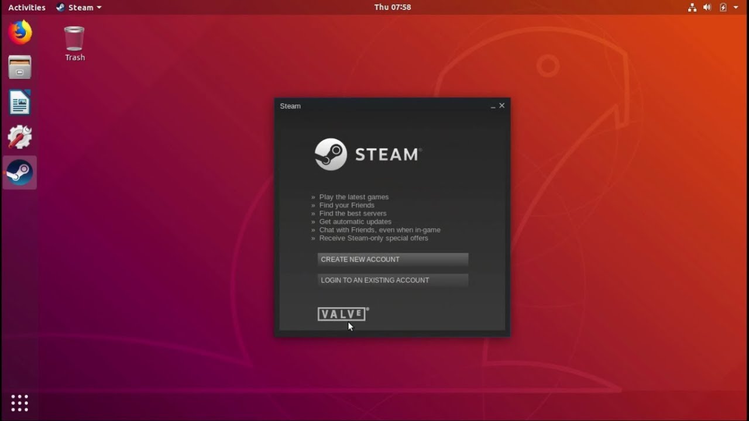Click 'Find your Friends' text
749x421 pixels.
point(347,205)
